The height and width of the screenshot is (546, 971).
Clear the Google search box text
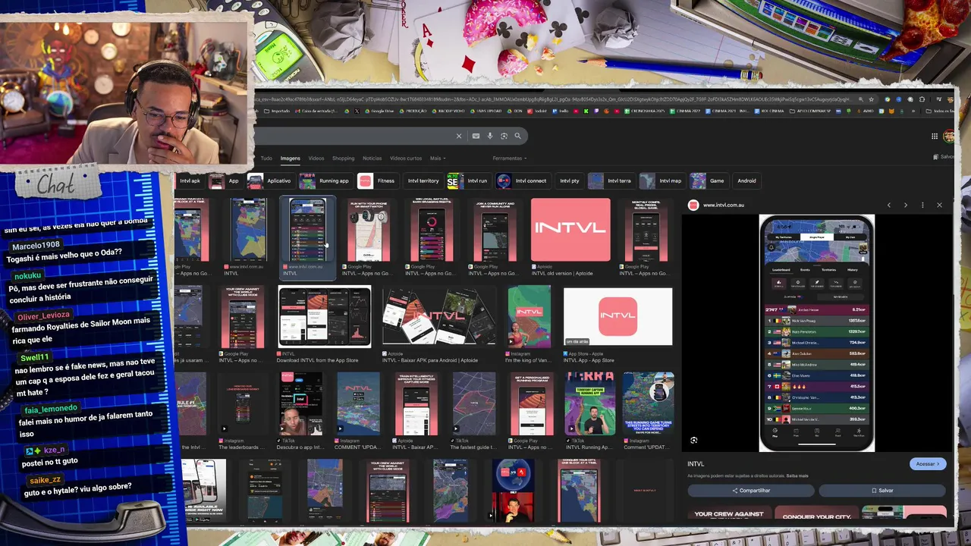[458, 136]
